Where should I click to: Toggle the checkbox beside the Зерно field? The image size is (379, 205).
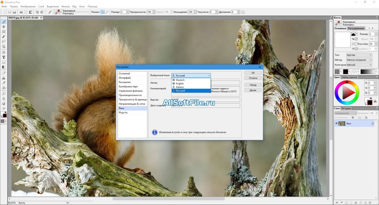356,39
